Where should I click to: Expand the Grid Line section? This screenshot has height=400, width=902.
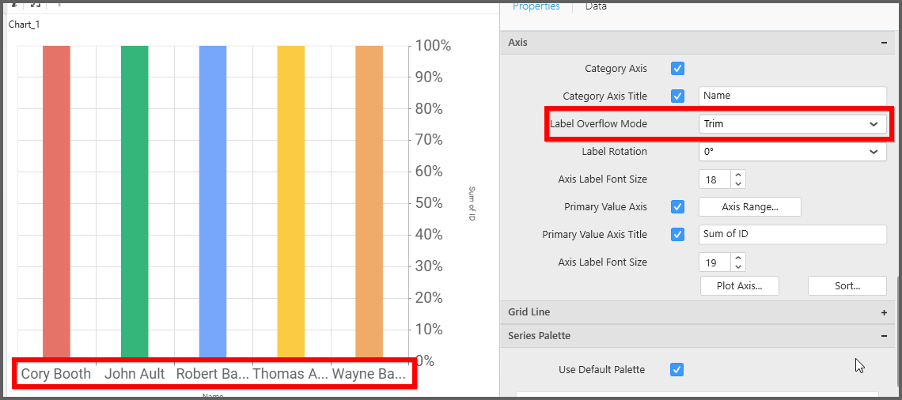884,312
